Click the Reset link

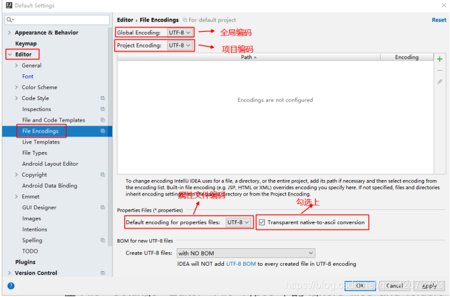[439, 19]
